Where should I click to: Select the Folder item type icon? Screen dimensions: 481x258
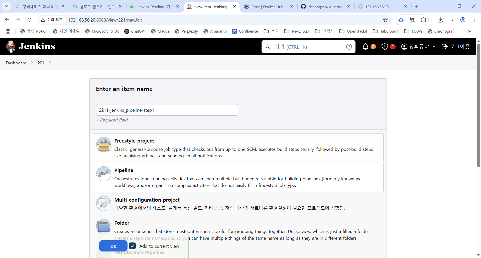104,226
